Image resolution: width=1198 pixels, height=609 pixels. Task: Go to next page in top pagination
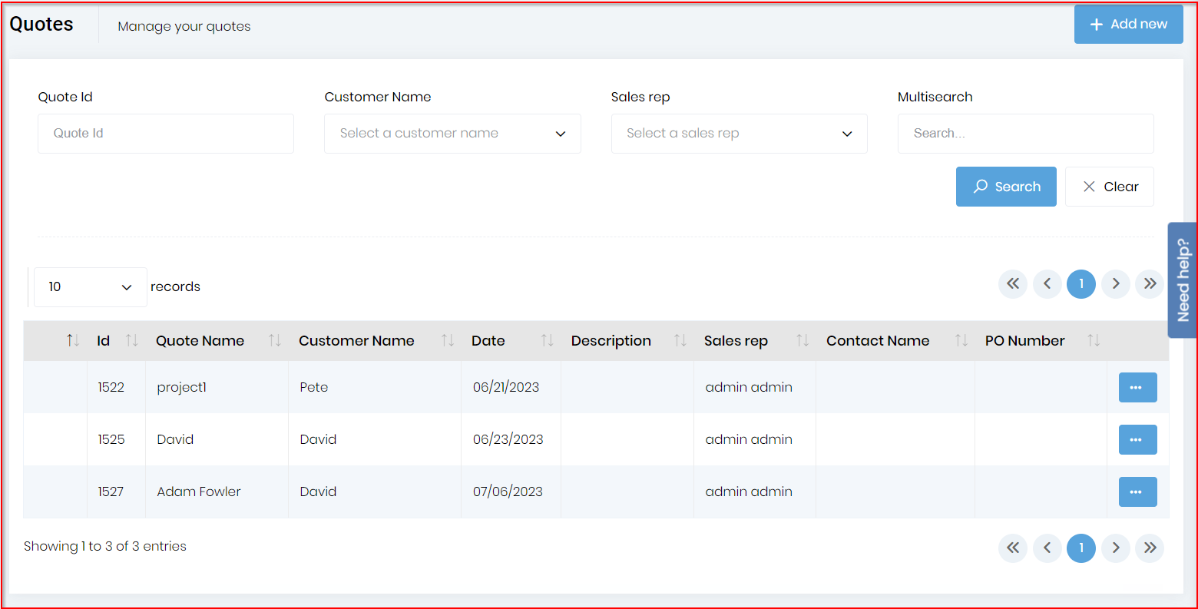point(1116,284)
